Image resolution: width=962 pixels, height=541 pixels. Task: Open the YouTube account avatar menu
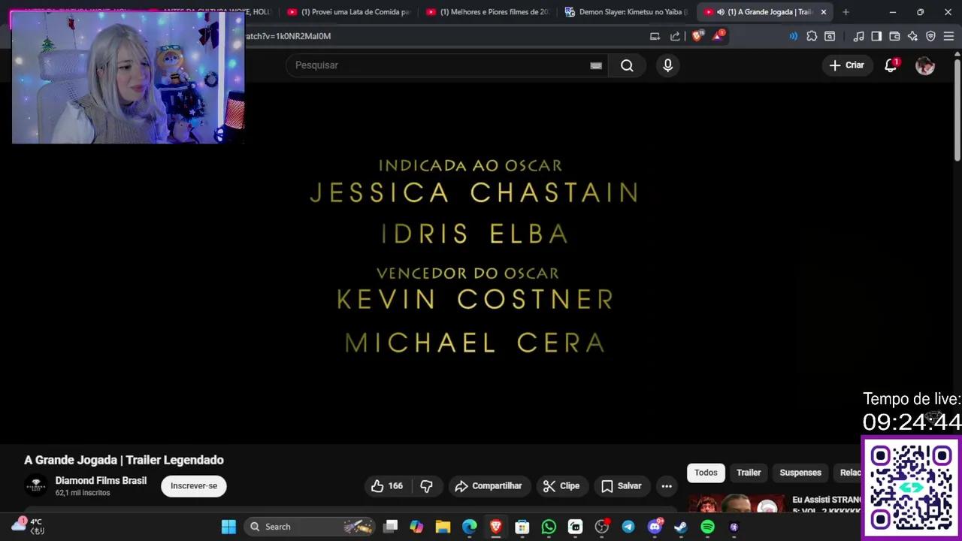[925, 65]
